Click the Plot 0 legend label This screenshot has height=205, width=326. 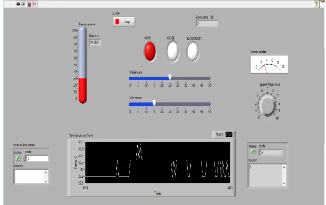pos(220,135)
